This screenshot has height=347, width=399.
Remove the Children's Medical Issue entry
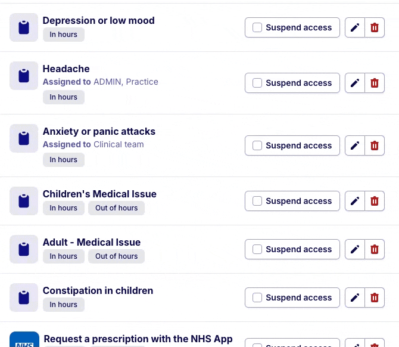375,201
